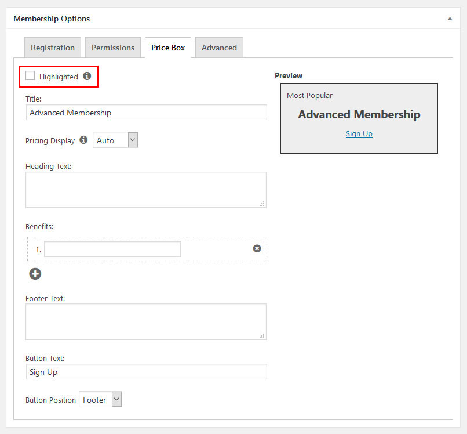Click the Footer Text resize handle
This screenshot has width=467, height=434.
click(x=262, y=336)
